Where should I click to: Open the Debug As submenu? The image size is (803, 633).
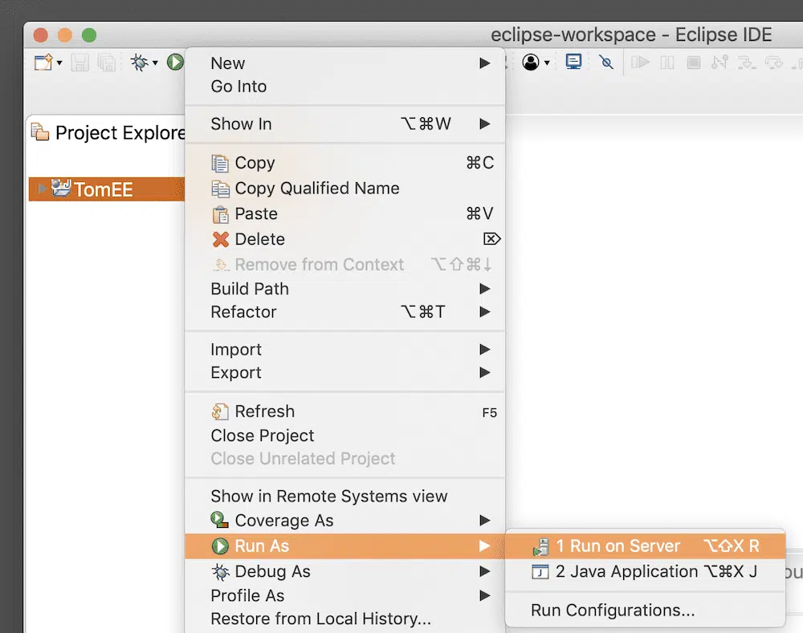pos(272,572)
